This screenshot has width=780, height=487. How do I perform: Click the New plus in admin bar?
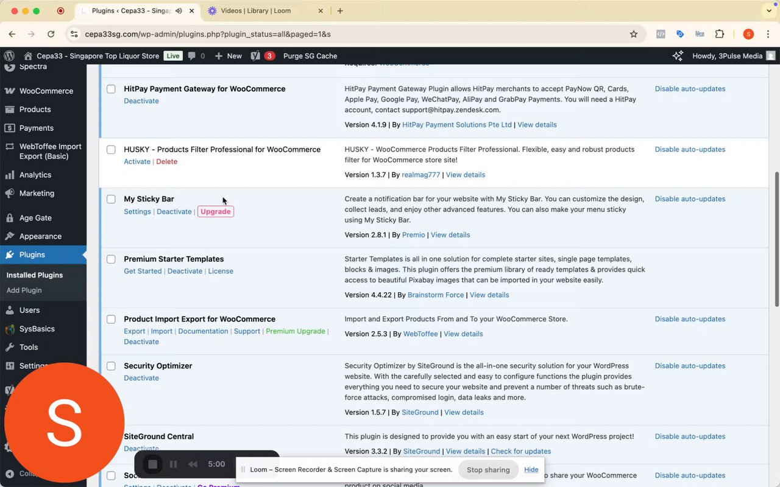(x=228, y=55)
